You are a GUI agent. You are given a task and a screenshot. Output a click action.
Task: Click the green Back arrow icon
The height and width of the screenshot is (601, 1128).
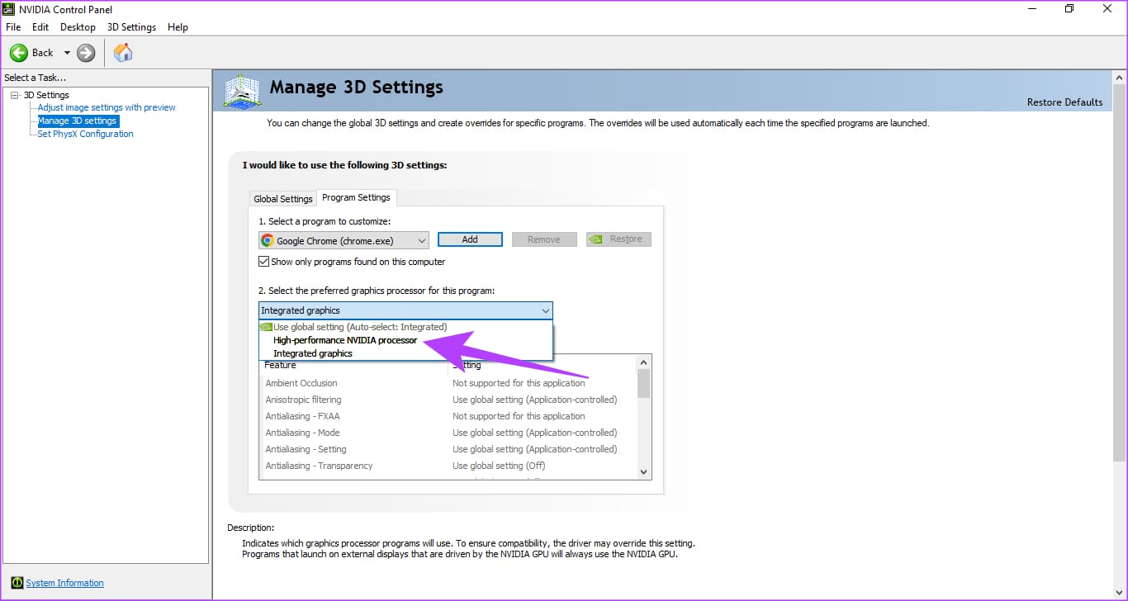pos(19,53)
